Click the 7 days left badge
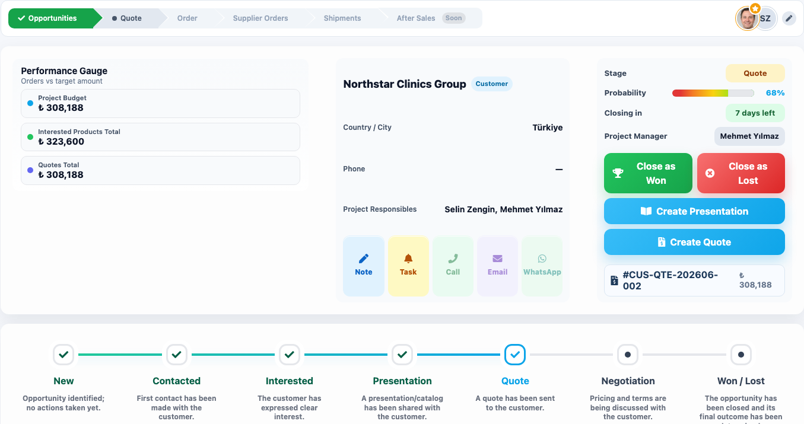The image size is (804, 424). click(755, 113)
